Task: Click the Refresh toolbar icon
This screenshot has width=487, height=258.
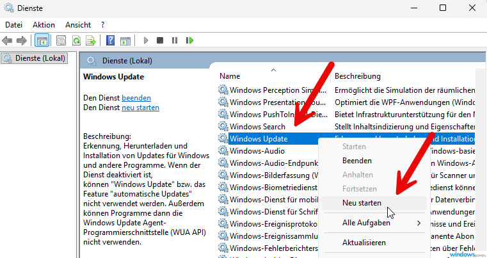Action: click(76, 40)
